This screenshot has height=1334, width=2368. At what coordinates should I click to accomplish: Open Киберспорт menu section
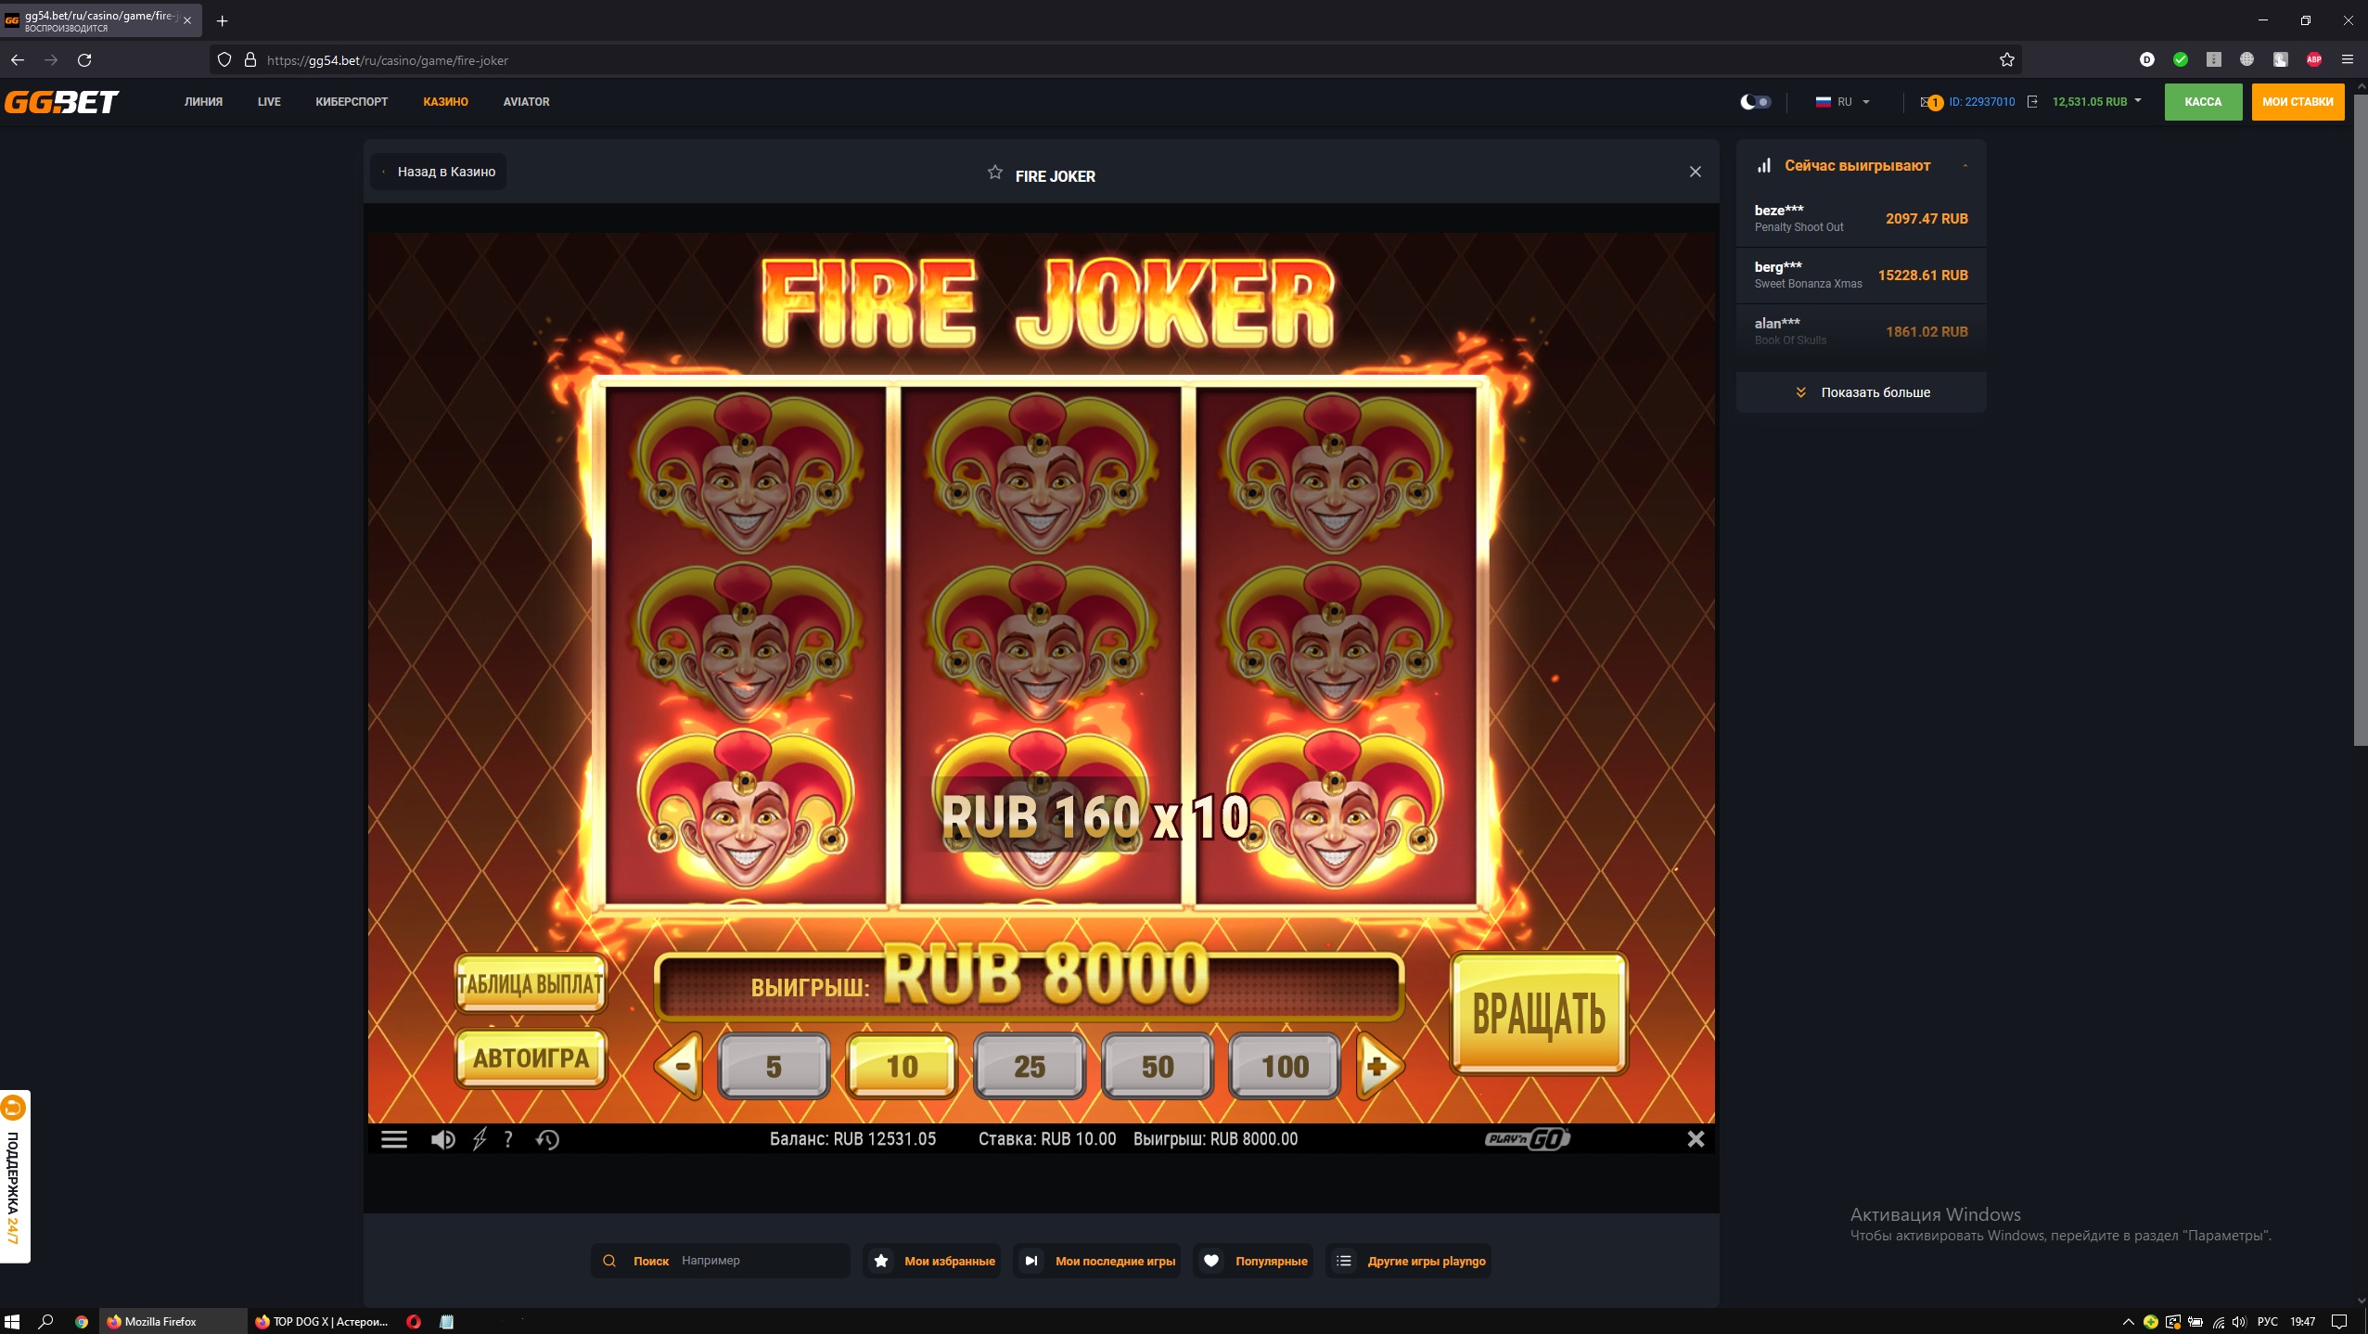click(x=352, y=102)
